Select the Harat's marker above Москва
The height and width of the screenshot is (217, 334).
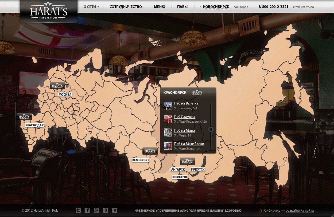[57, 86]
